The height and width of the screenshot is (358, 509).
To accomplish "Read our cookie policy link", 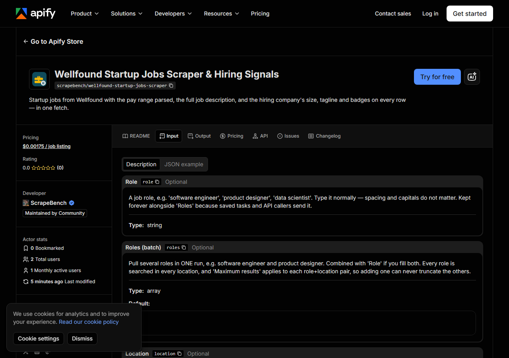I will click(x=89, y=322).
